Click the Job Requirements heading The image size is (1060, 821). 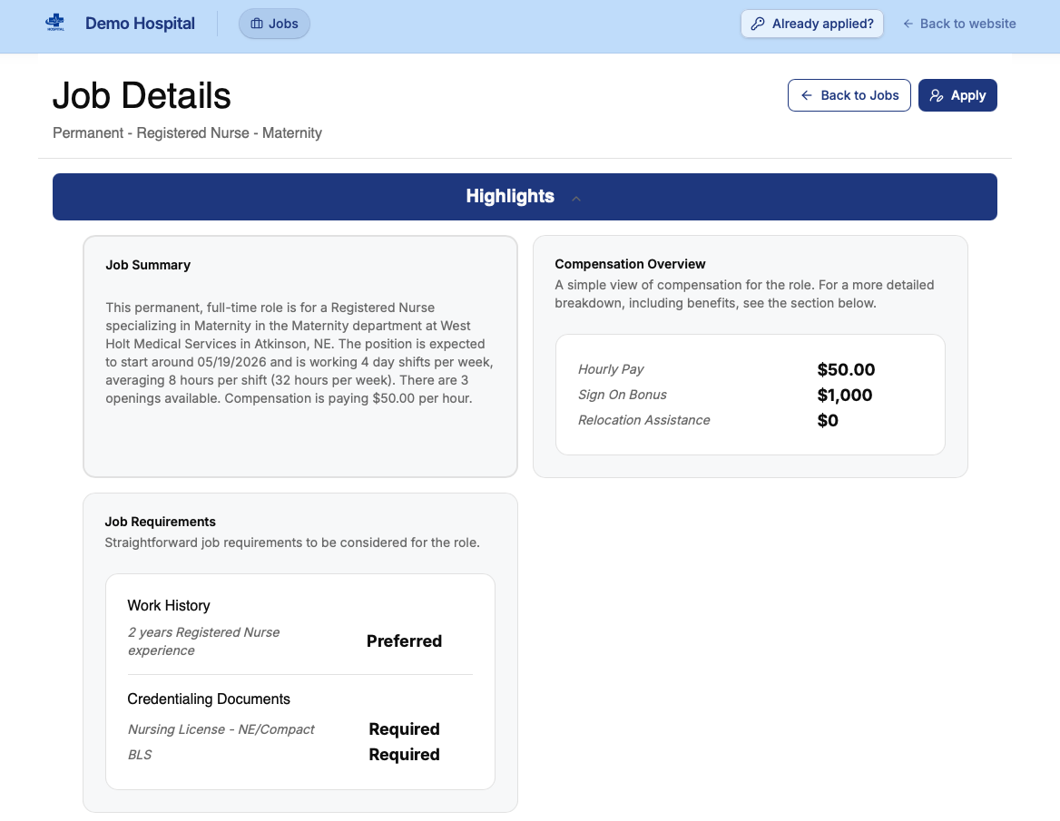(x=161, y=522)
